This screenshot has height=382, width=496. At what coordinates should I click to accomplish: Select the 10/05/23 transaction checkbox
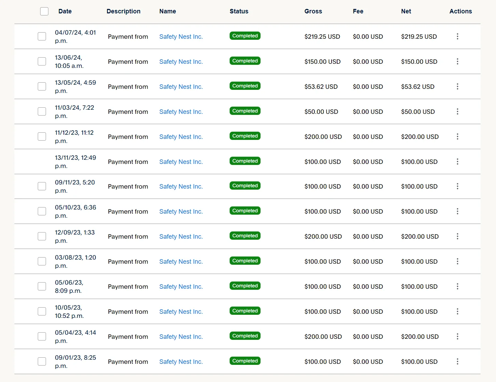point(42,311)
